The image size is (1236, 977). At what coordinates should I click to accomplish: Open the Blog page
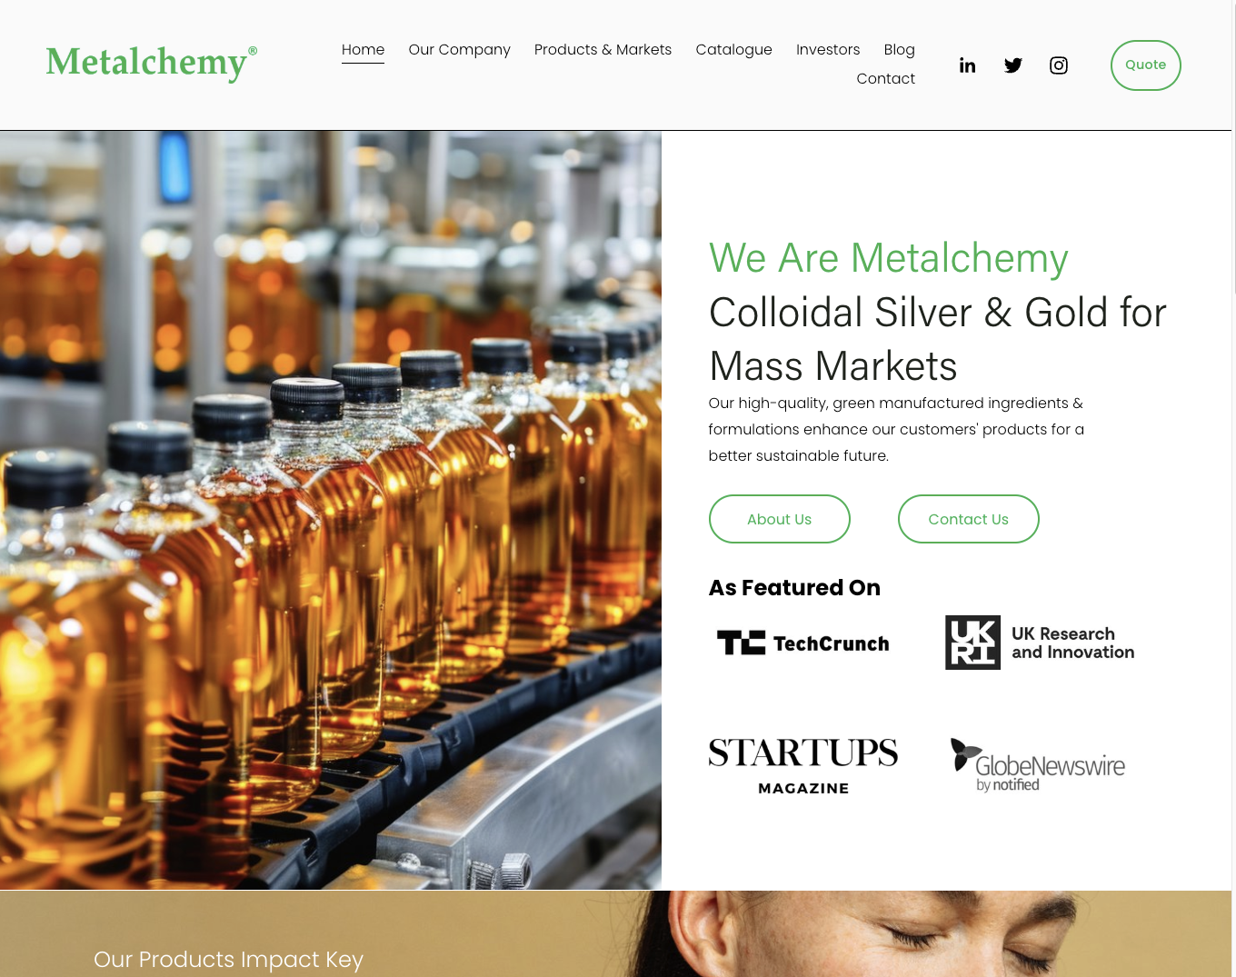coord(899,50)
